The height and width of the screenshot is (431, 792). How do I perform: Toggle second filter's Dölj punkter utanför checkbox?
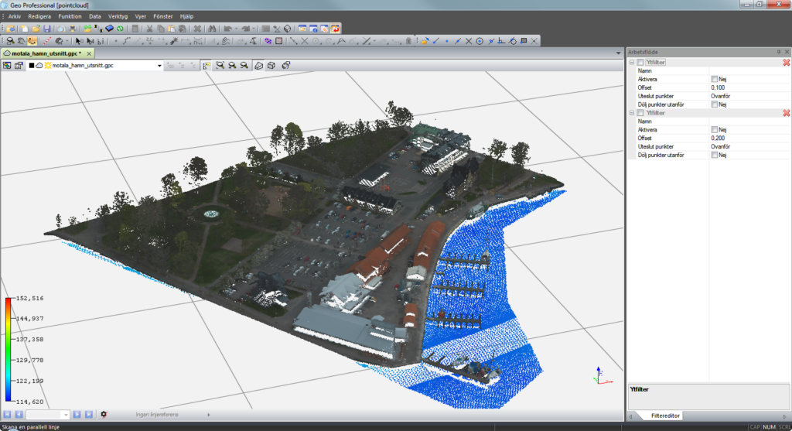pos(714,155)
